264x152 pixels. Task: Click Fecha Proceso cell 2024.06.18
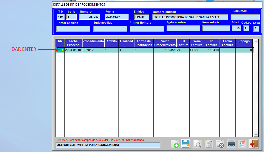(73, 50)
